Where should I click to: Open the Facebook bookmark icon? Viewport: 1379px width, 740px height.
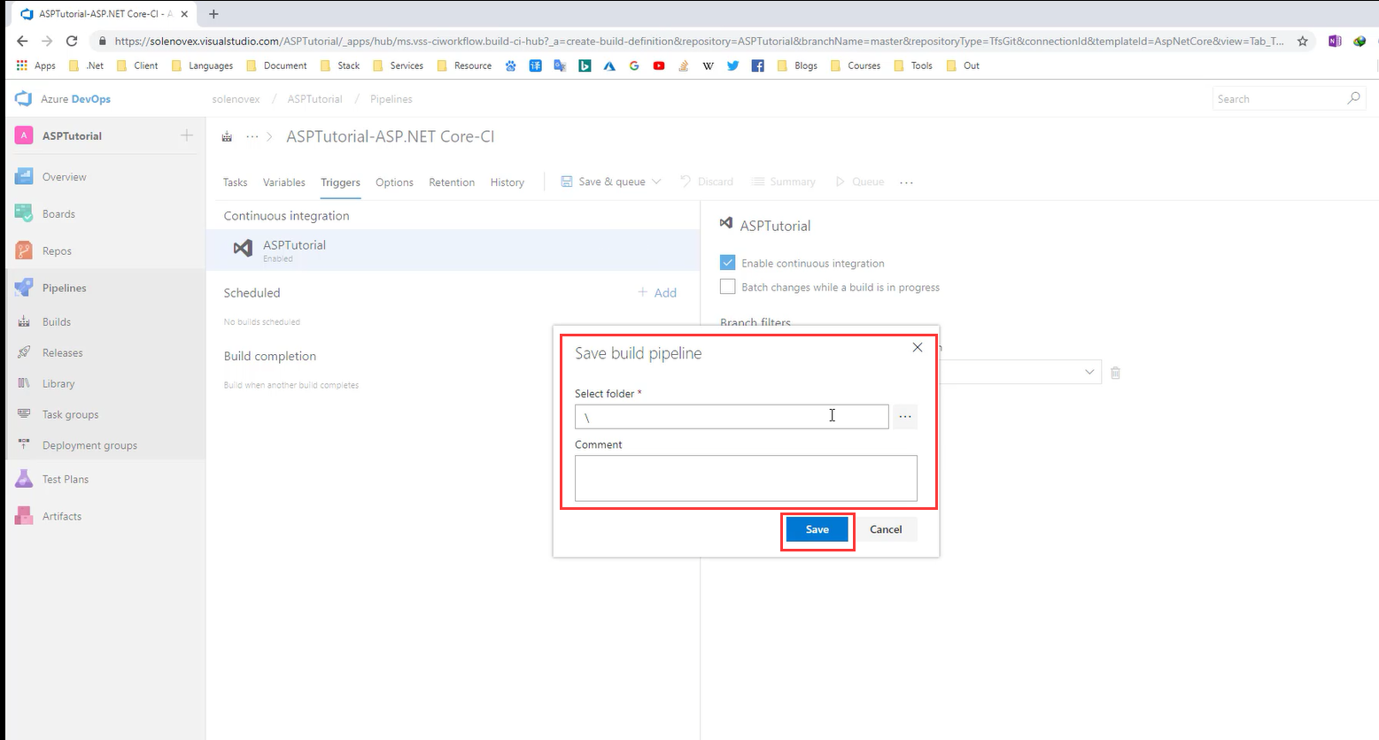[757, 66]
